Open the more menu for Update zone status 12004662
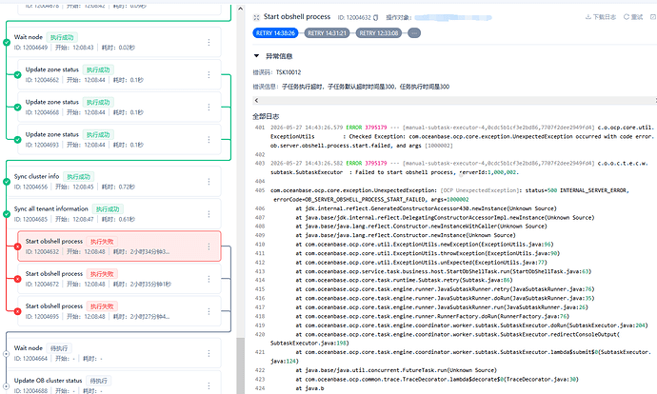 click(209, 74)
